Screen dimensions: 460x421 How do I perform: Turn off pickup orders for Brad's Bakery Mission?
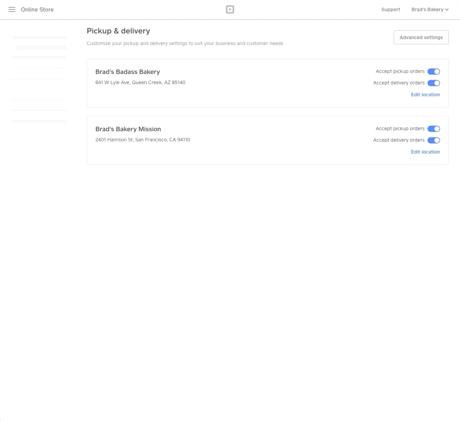click(433, 129)
